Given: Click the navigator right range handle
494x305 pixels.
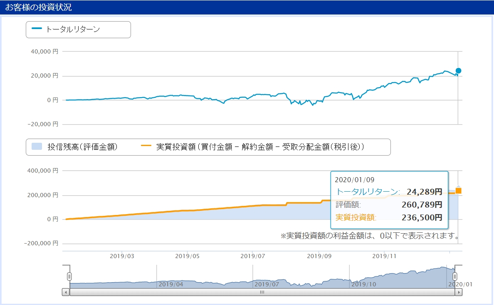Looking at the screenshot, I should point(454,276).
